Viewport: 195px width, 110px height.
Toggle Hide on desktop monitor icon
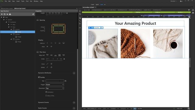click(64, 43)
